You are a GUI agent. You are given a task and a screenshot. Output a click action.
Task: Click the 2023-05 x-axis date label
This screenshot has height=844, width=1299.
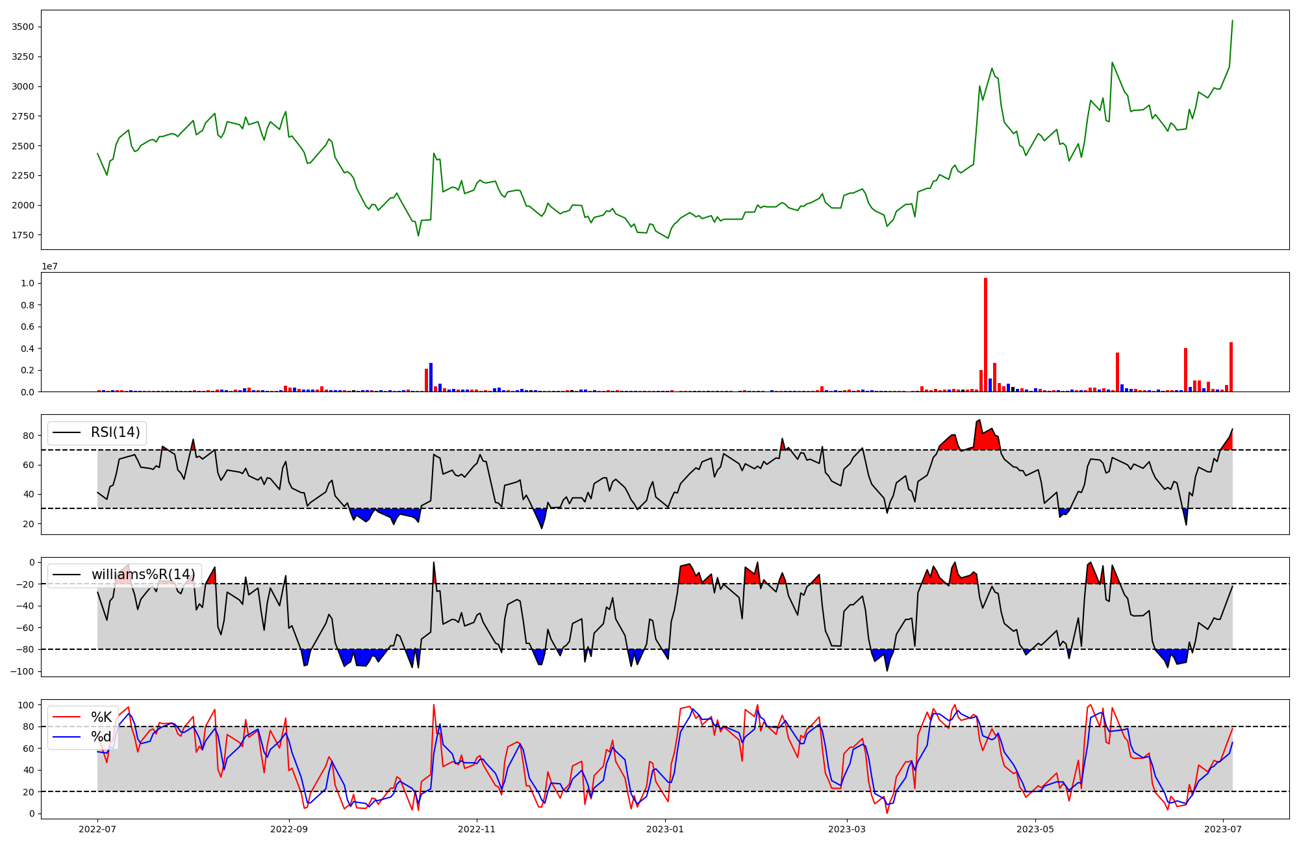click(1035, 828)
